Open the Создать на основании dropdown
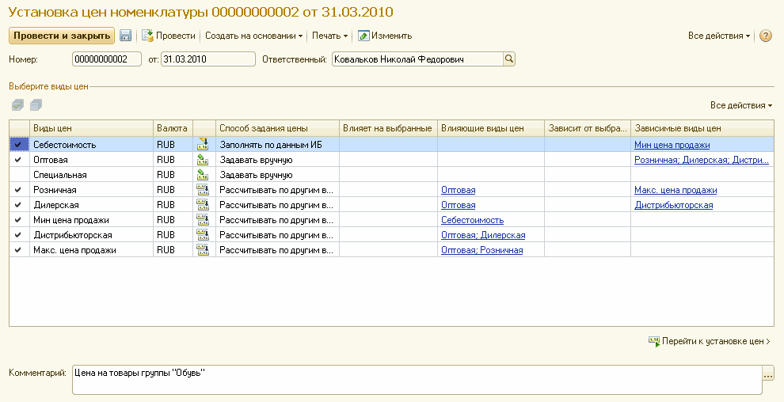784x402 pixels. [x=253, y=36]
